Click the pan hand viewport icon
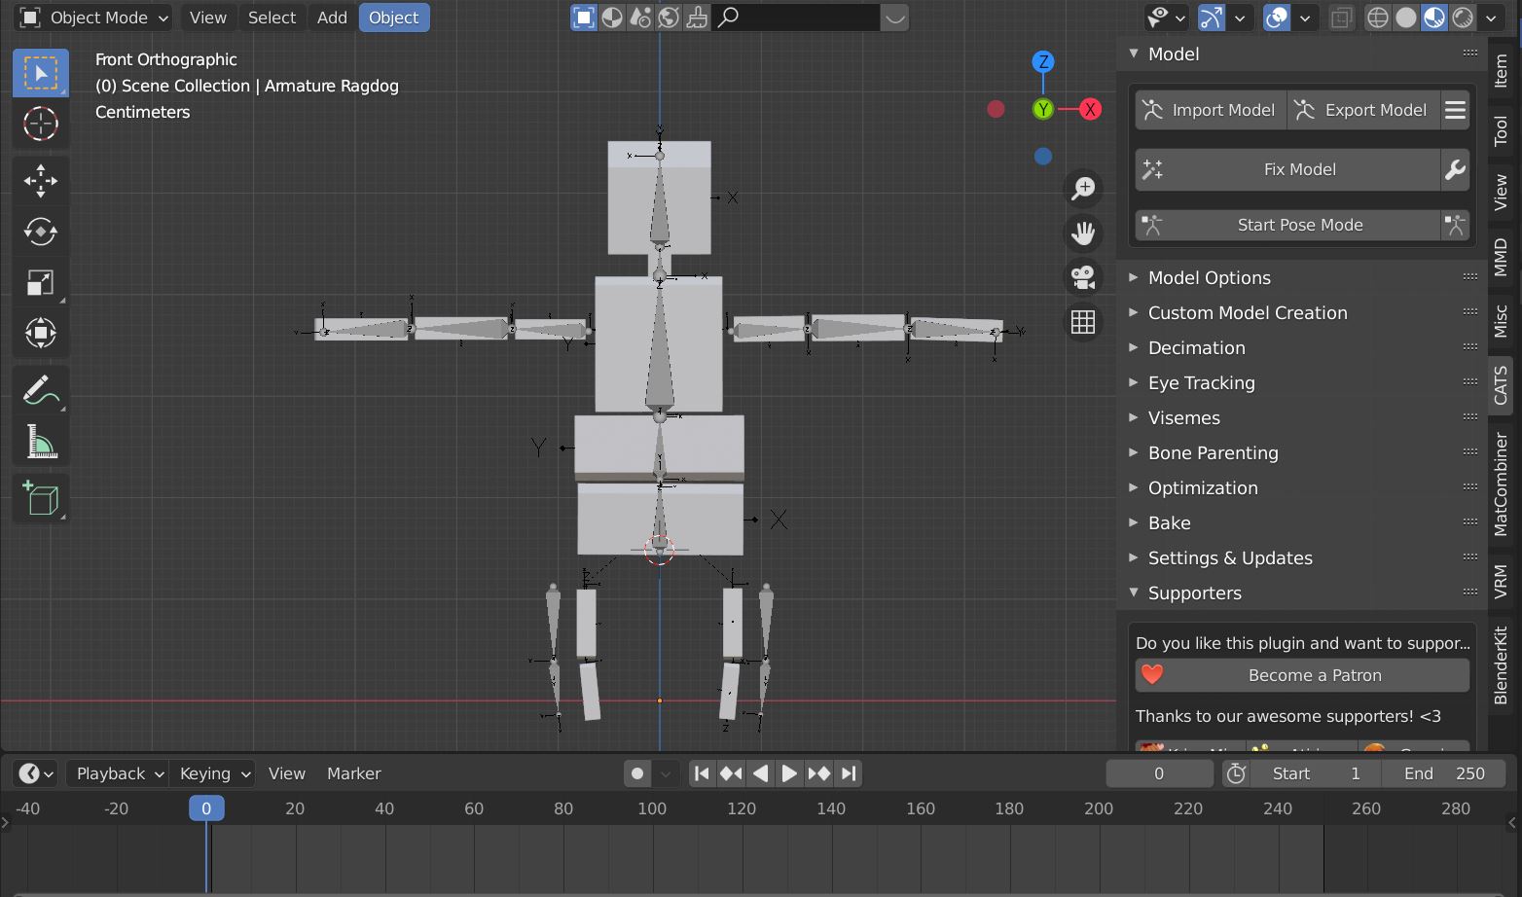 [1083, 233]
